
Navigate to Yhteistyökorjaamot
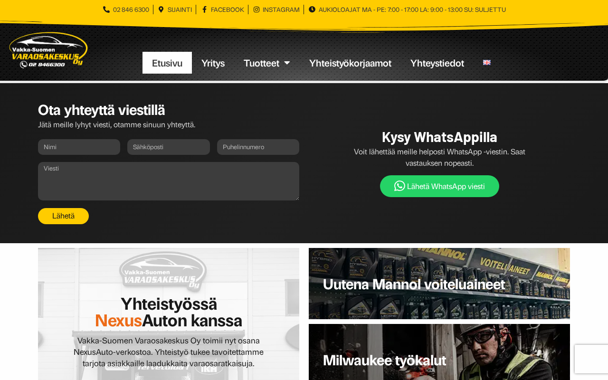350,63
